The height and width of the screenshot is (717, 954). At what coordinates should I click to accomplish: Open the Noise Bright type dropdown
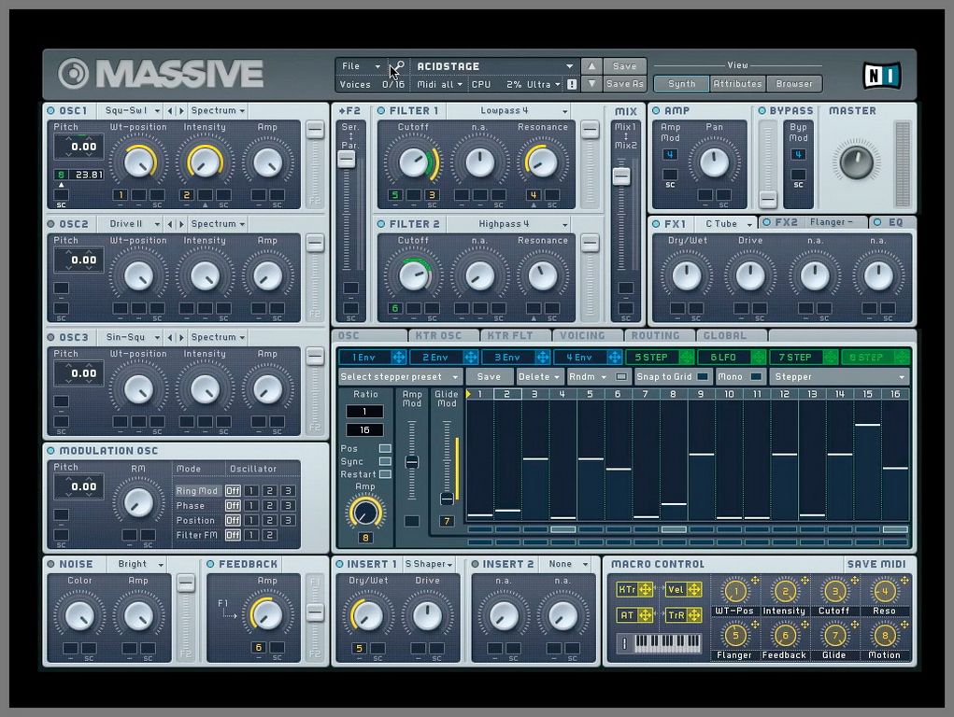pos(139,564)
